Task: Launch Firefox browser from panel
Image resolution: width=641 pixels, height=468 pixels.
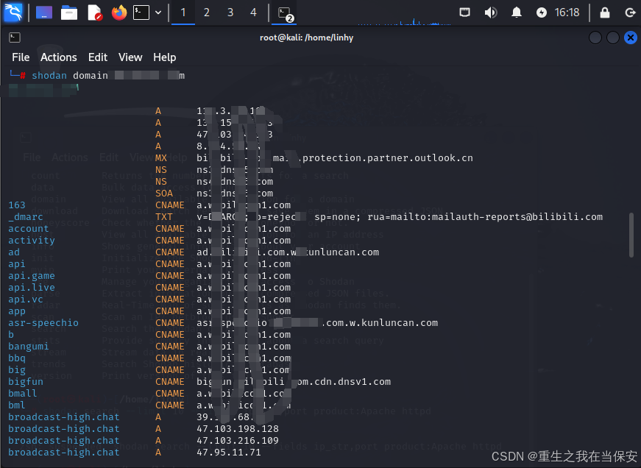Action: (x=119, y=13)
